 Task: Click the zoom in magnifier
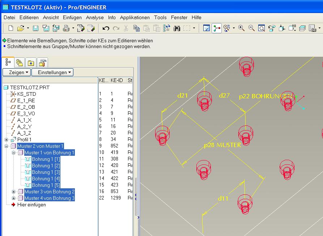241,28
